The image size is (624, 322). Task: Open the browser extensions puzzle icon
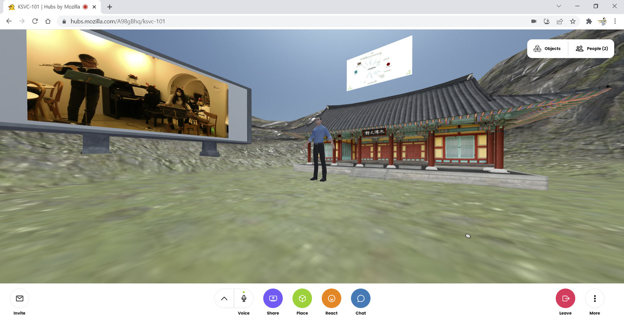[x=589, y=21]
